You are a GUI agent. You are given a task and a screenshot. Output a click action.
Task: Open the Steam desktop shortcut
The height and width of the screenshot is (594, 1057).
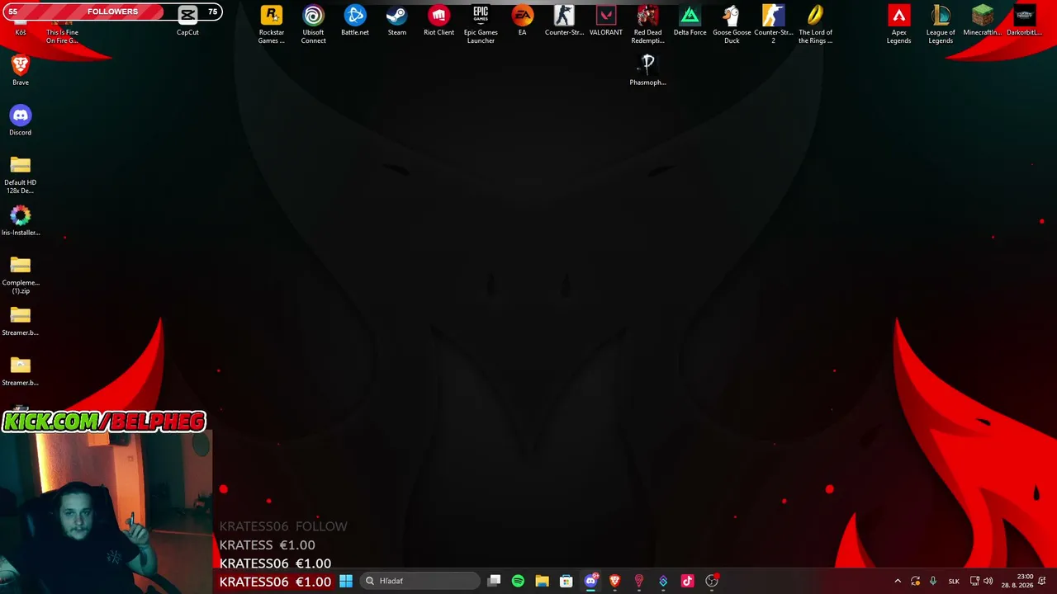pos(397,21)
